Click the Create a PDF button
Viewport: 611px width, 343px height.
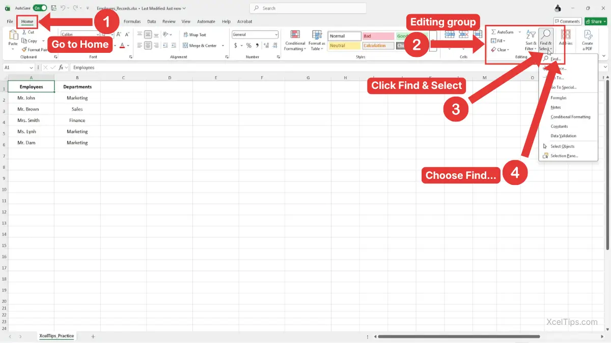coord(587,41)
